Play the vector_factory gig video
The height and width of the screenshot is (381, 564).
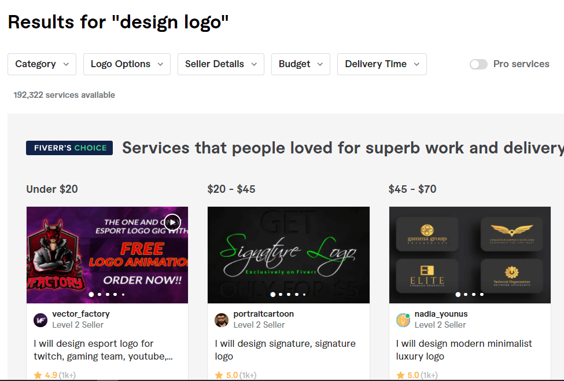tap(172, 222)
